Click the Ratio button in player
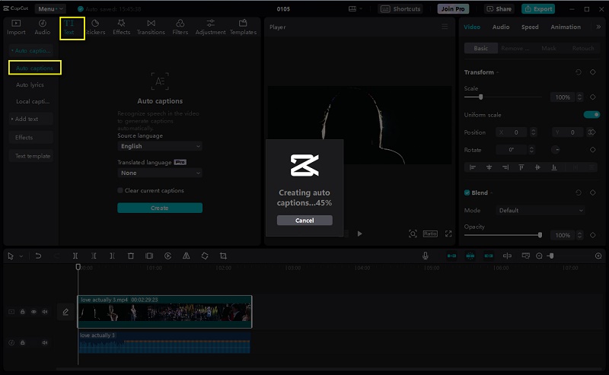 (430, 234)
